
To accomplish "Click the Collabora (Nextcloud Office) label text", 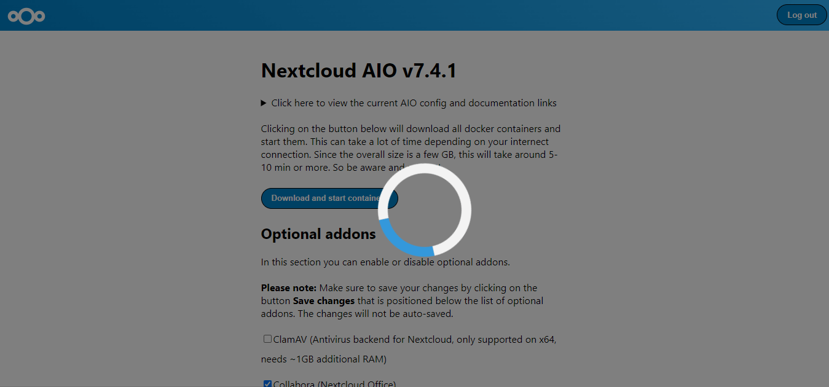I will click(334, 384).
